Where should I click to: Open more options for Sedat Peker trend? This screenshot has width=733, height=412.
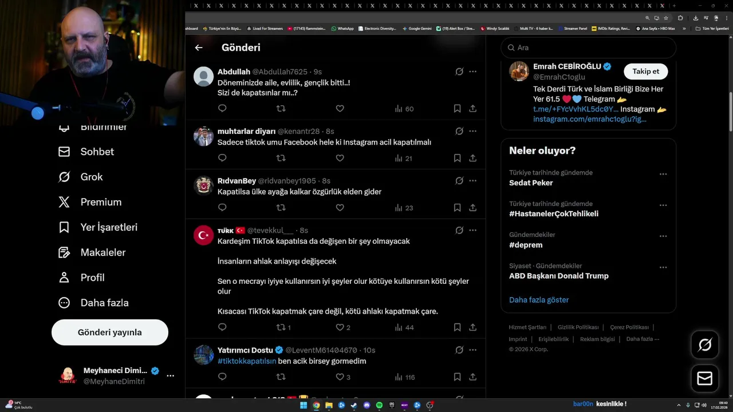click(x=663, y=174)
